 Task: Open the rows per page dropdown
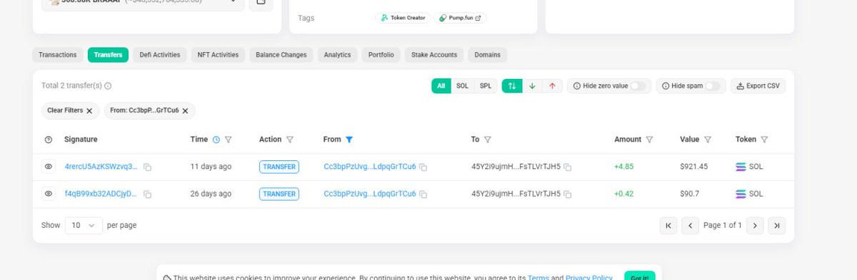[x=84, y=225]
